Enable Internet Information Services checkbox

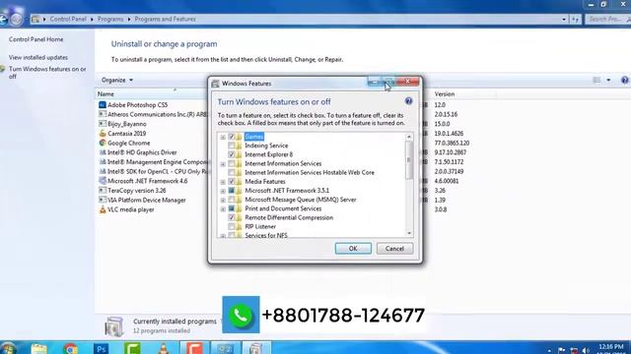[232, 163]
